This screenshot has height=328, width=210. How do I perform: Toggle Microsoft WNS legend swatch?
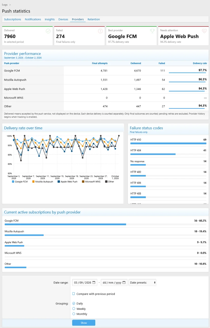[83, 182]
